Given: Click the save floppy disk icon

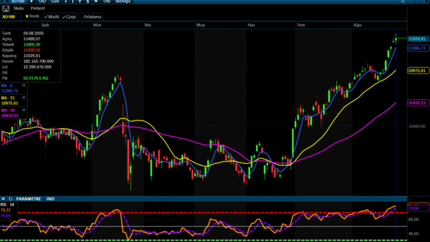Looking at the screenshot, I should [x=6, y=9].
